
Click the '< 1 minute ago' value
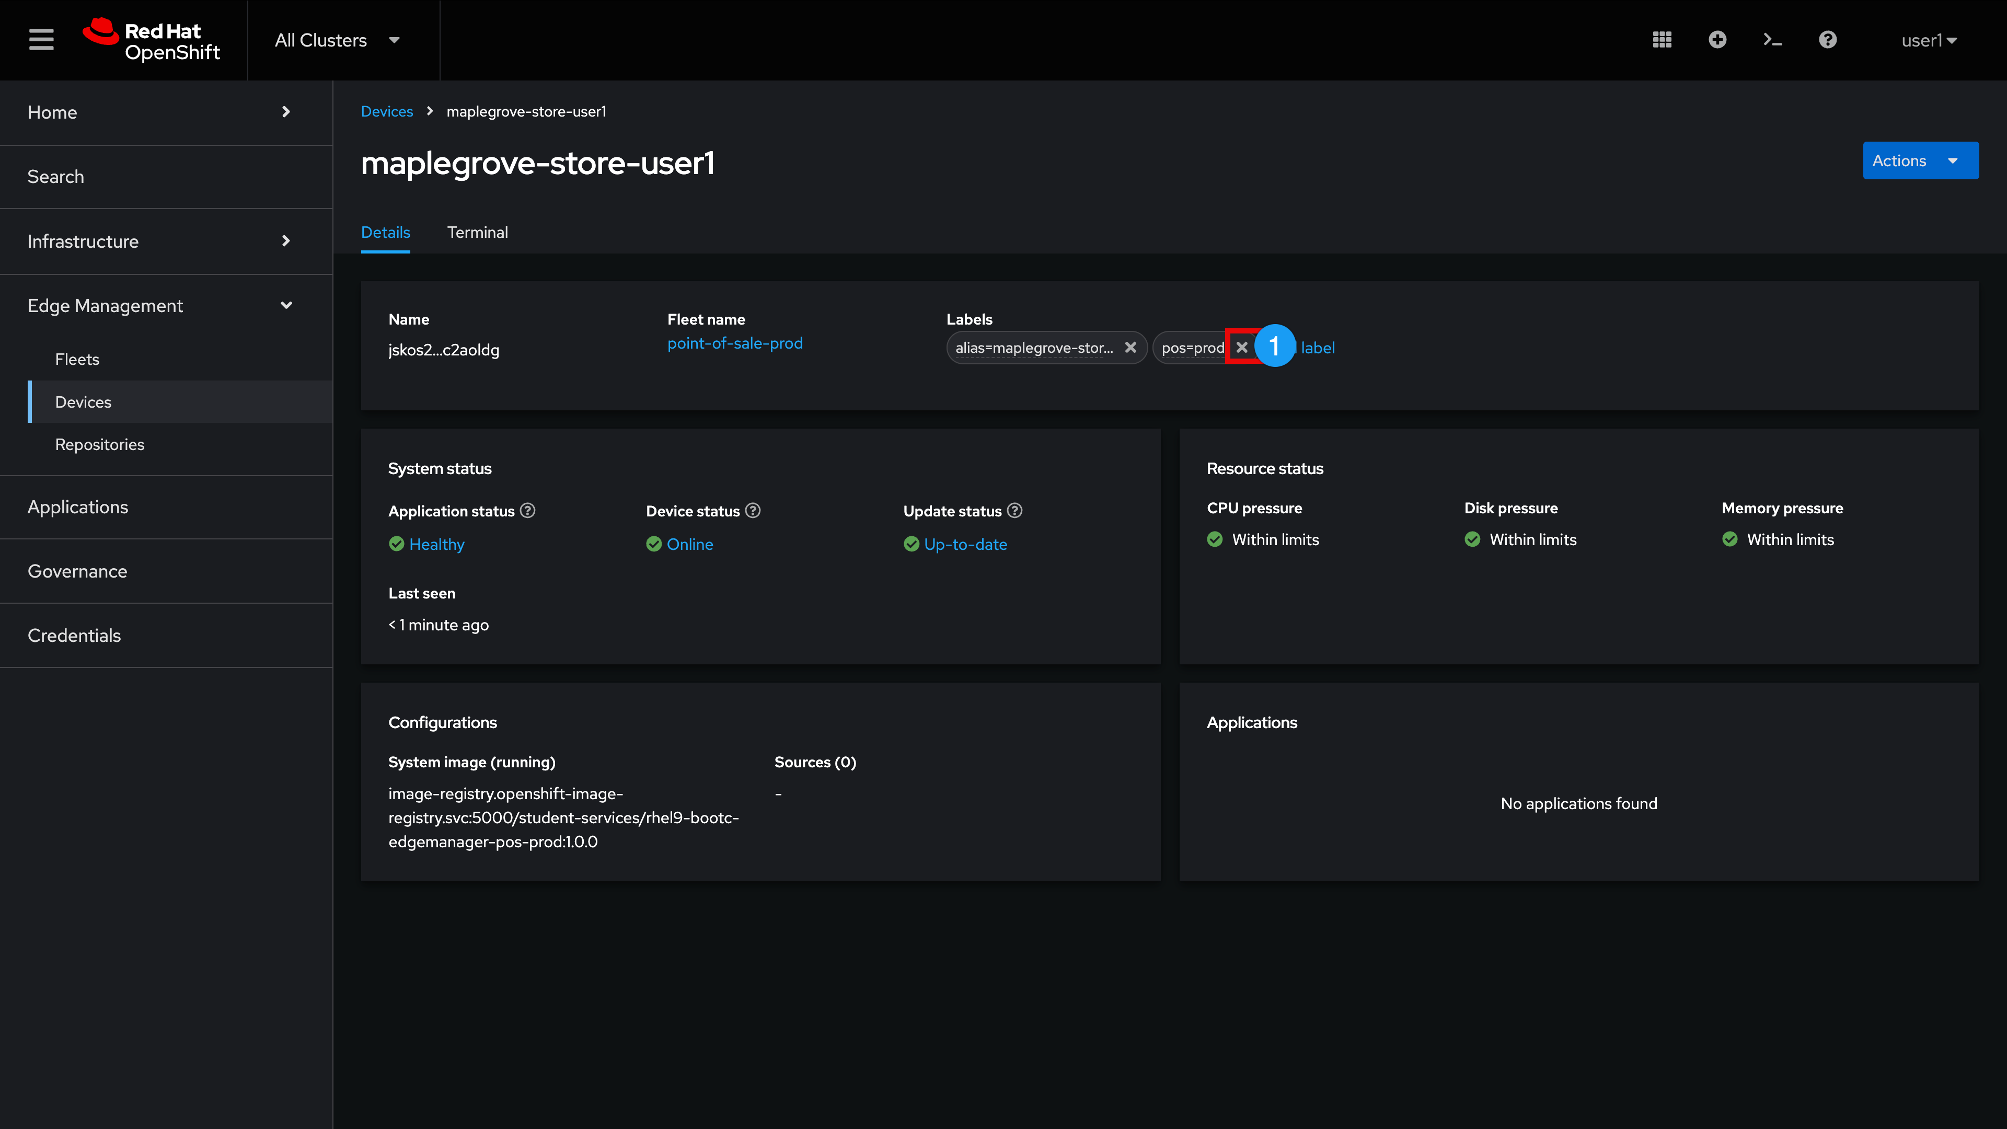click(439, 625)
